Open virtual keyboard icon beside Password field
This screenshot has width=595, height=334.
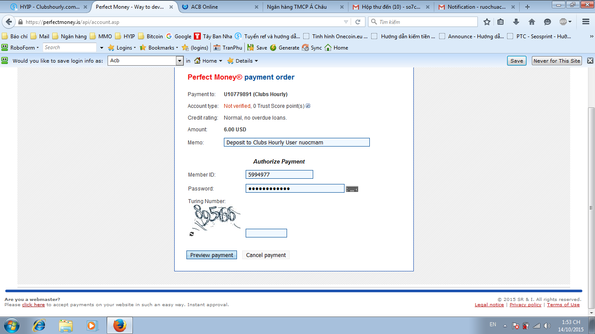[352, 189]
